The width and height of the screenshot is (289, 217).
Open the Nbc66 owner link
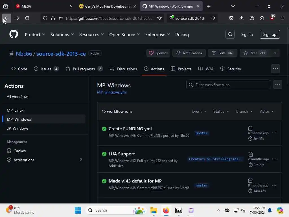coord(24,53)
